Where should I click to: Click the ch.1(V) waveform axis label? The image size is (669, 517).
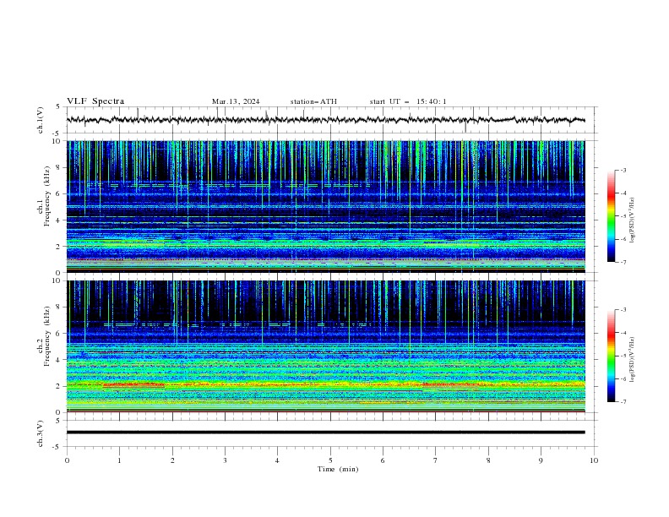41,120
